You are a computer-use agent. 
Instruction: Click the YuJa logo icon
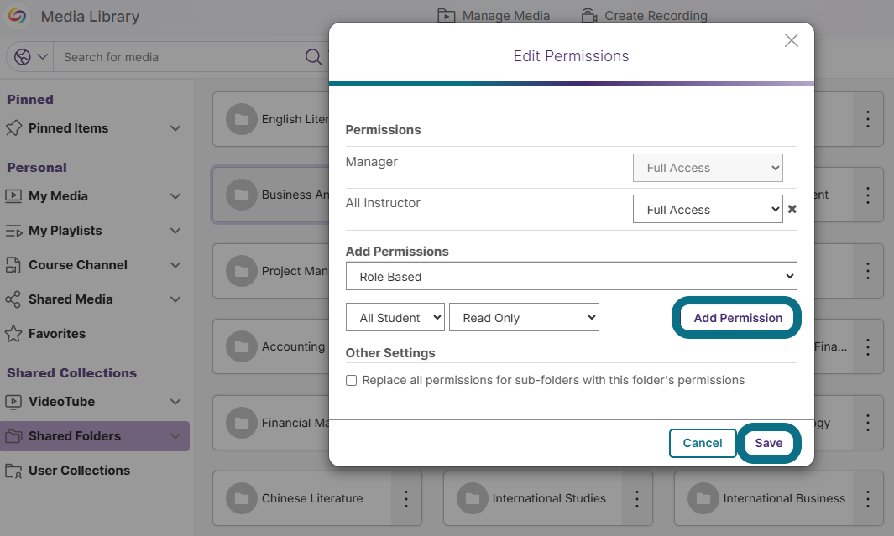coord(17,16)
